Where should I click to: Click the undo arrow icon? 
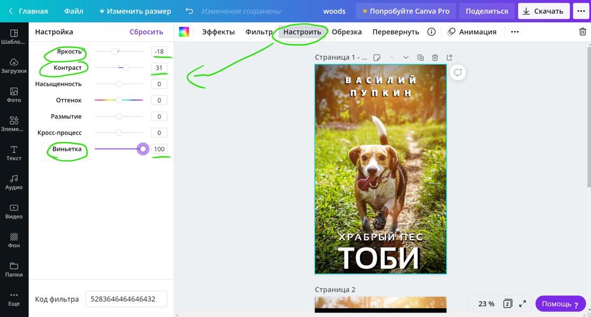[x=189, y=11]
